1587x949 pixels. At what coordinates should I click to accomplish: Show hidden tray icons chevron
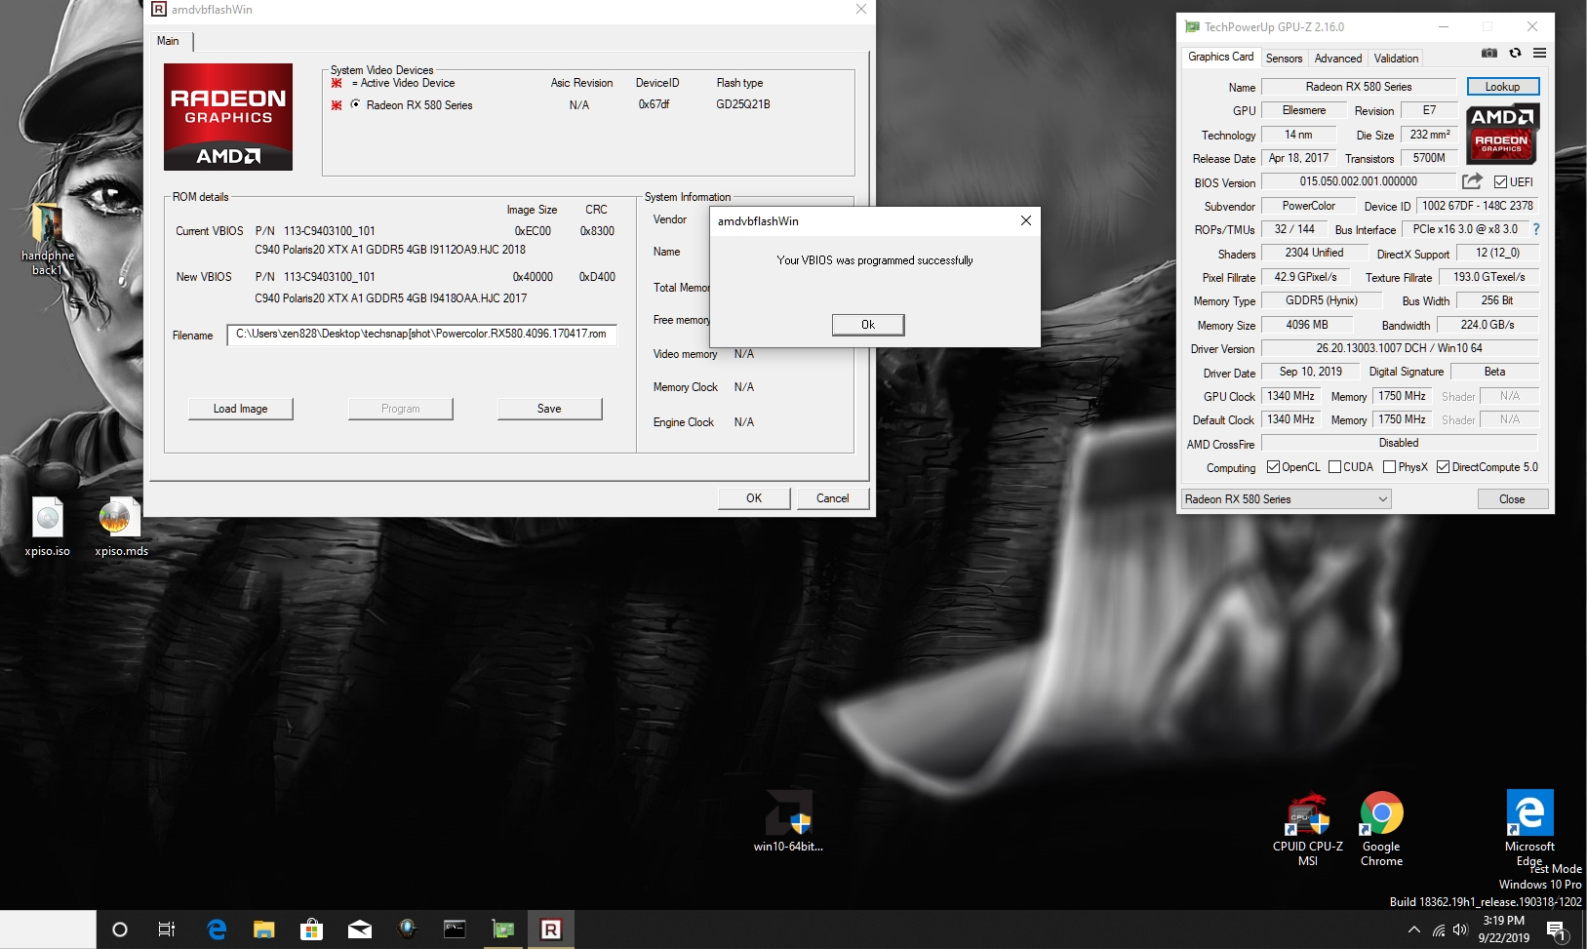1413,930
